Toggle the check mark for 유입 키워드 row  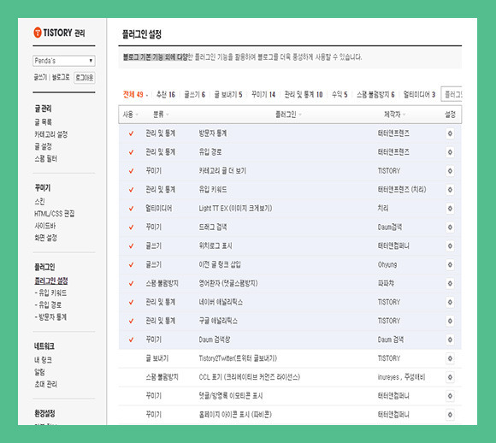click(131, 190)
